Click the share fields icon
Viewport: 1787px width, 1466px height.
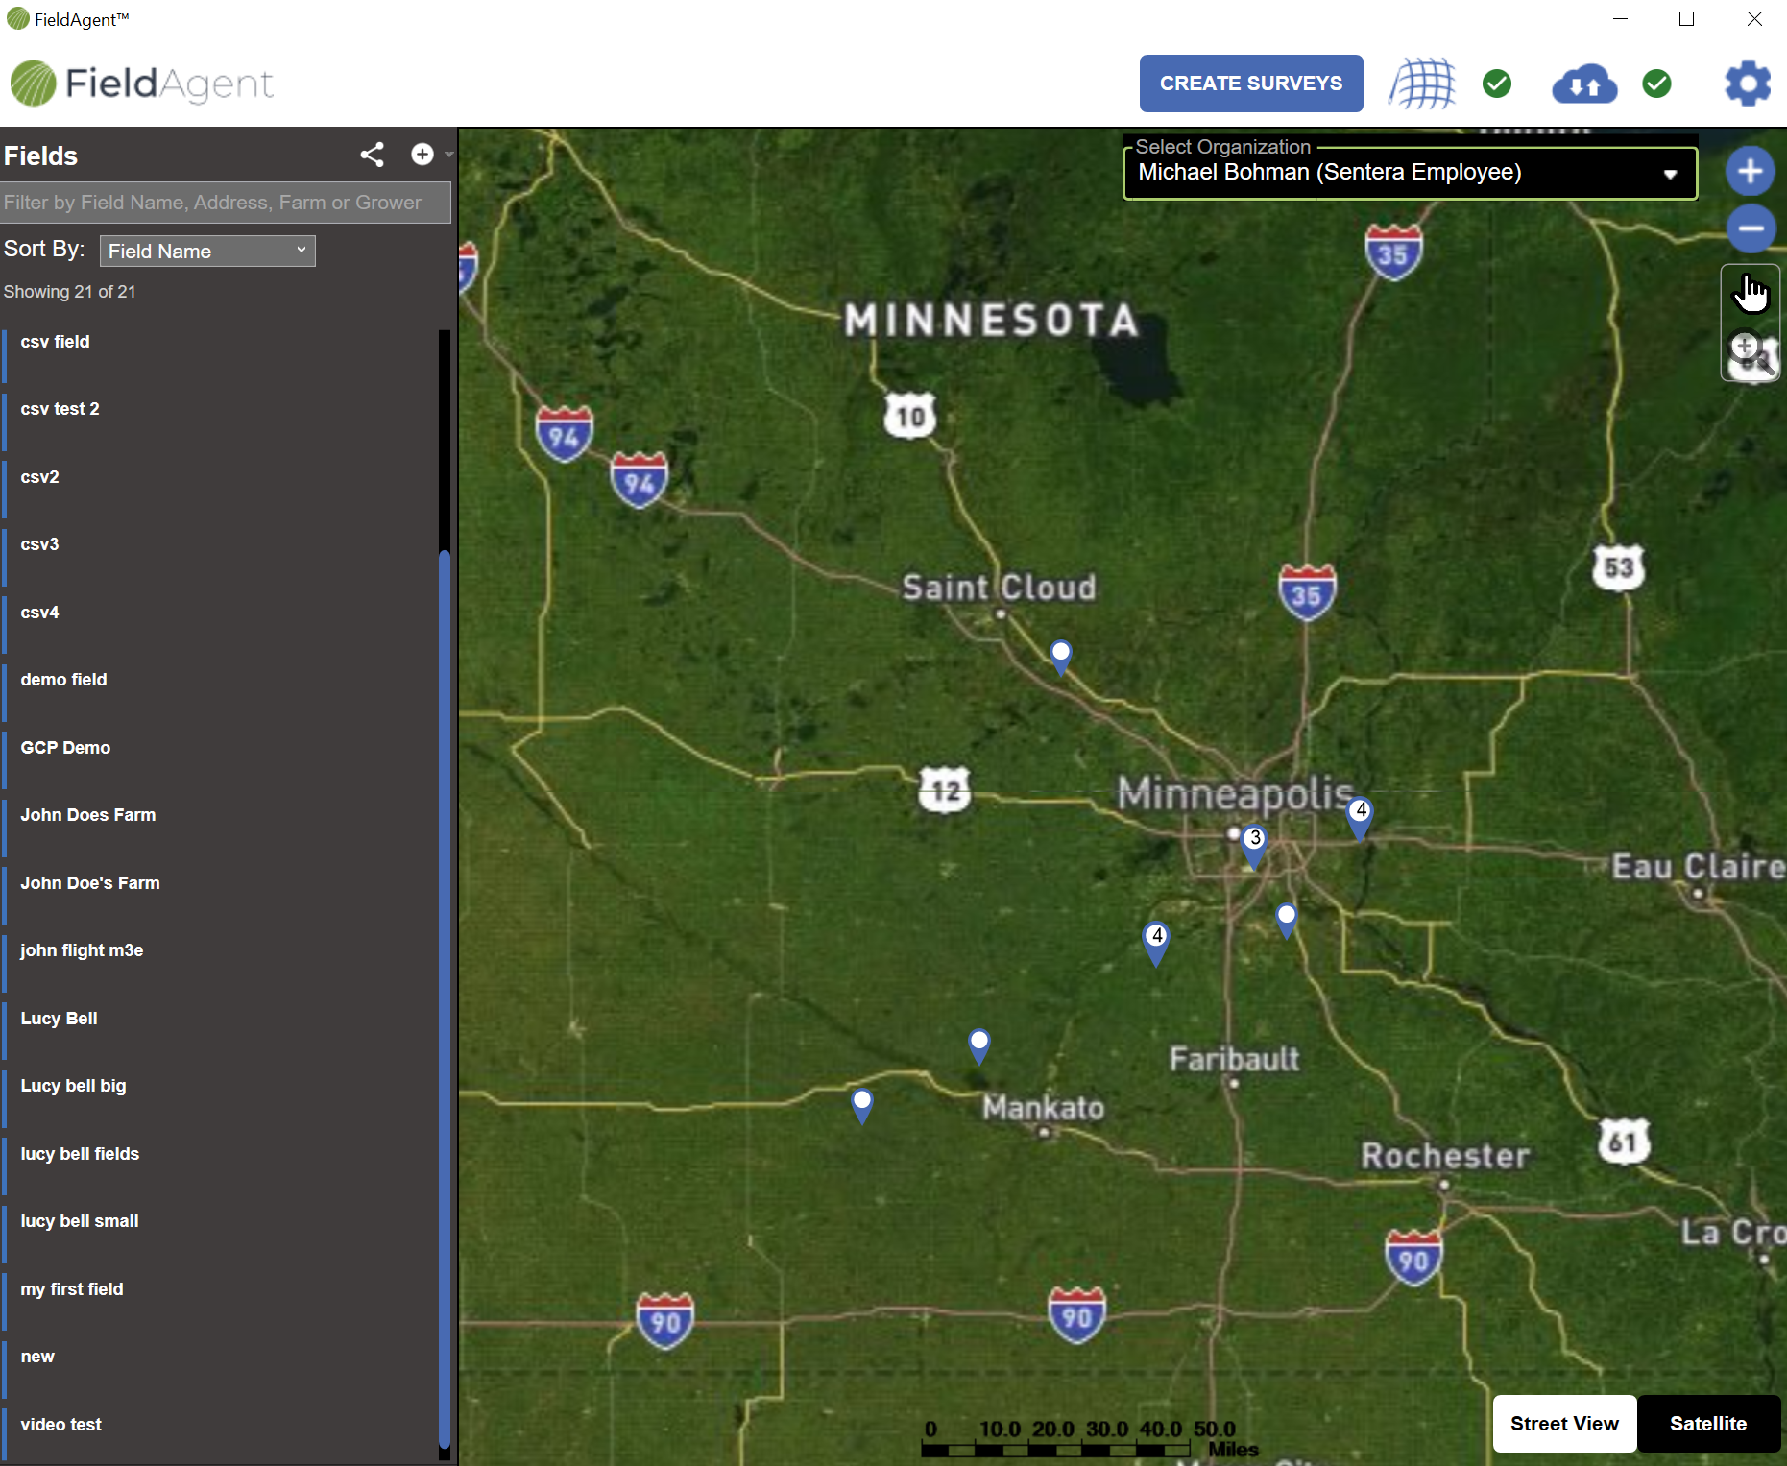pyautogui.click(x=372, y=155)
